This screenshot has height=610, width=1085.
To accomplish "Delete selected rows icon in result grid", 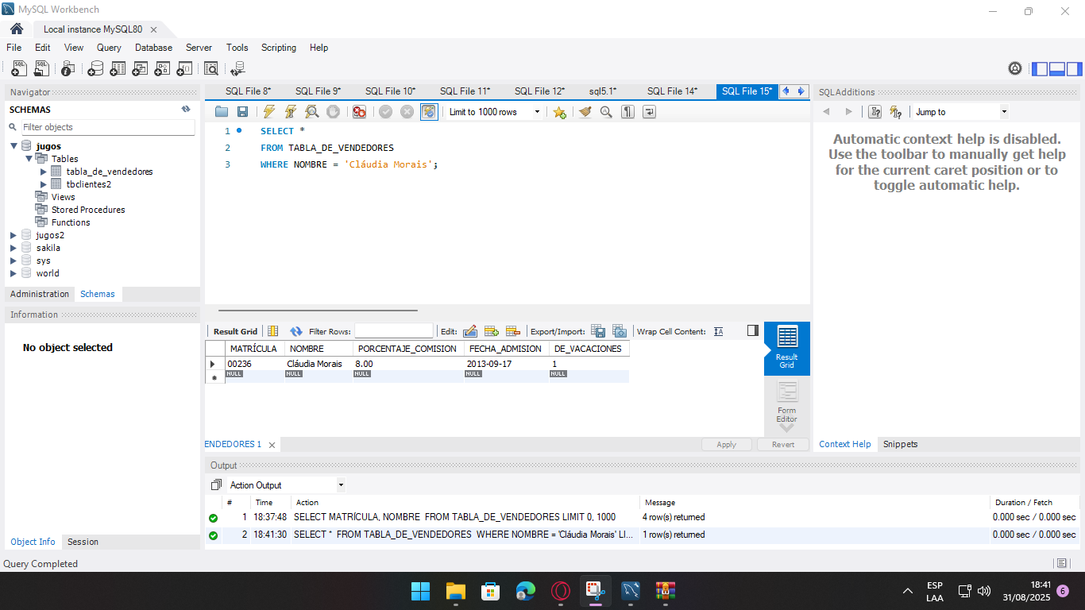I will 513,331.
